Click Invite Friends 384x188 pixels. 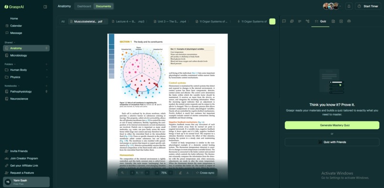26,151
